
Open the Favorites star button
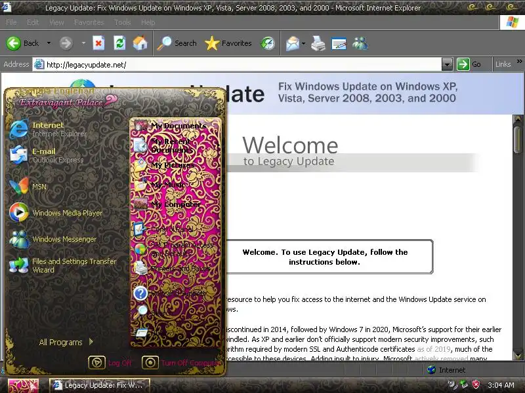228,43
